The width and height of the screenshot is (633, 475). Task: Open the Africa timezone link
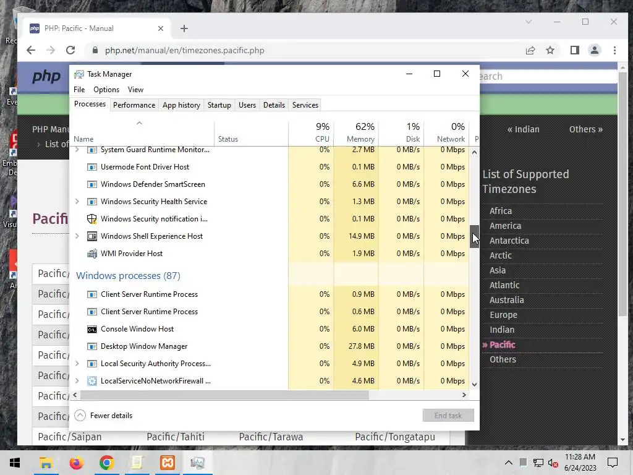click(501, 211)
